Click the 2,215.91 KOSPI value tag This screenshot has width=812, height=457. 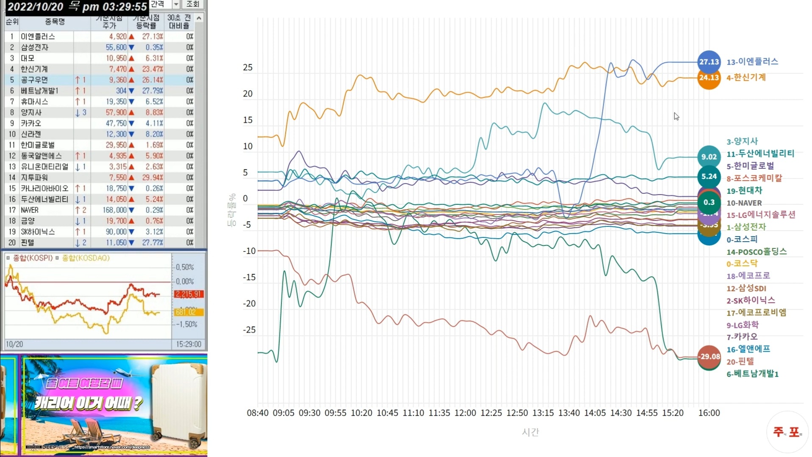point(189,294)
